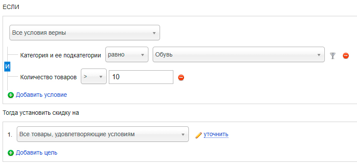Click green plus icon next to Добавить условие
The height and width of the screenshot is (167, 357).
tap(11, 95)
